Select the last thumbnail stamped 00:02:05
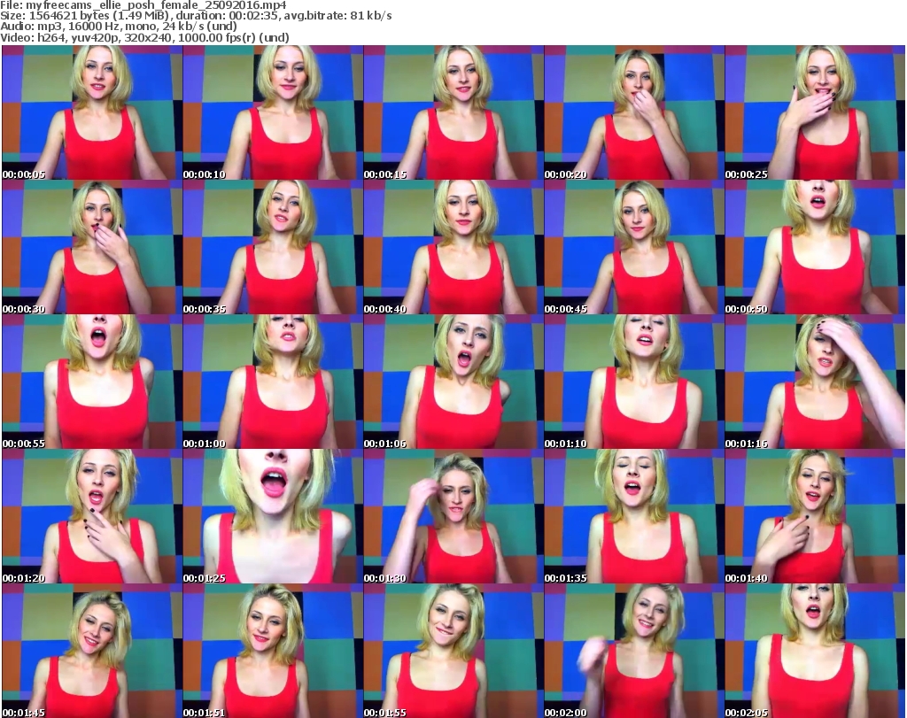This screenshot has height=718, width=907. [814, 650]
